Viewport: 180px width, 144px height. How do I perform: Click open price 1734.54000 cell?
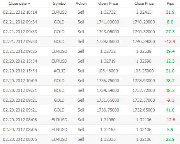[108, 90]
